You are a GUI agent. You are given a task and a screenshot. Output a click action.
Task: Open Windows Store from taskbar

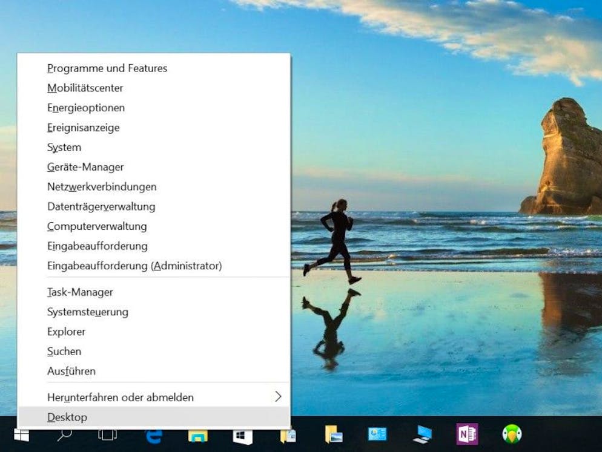(x=243, y=437)
